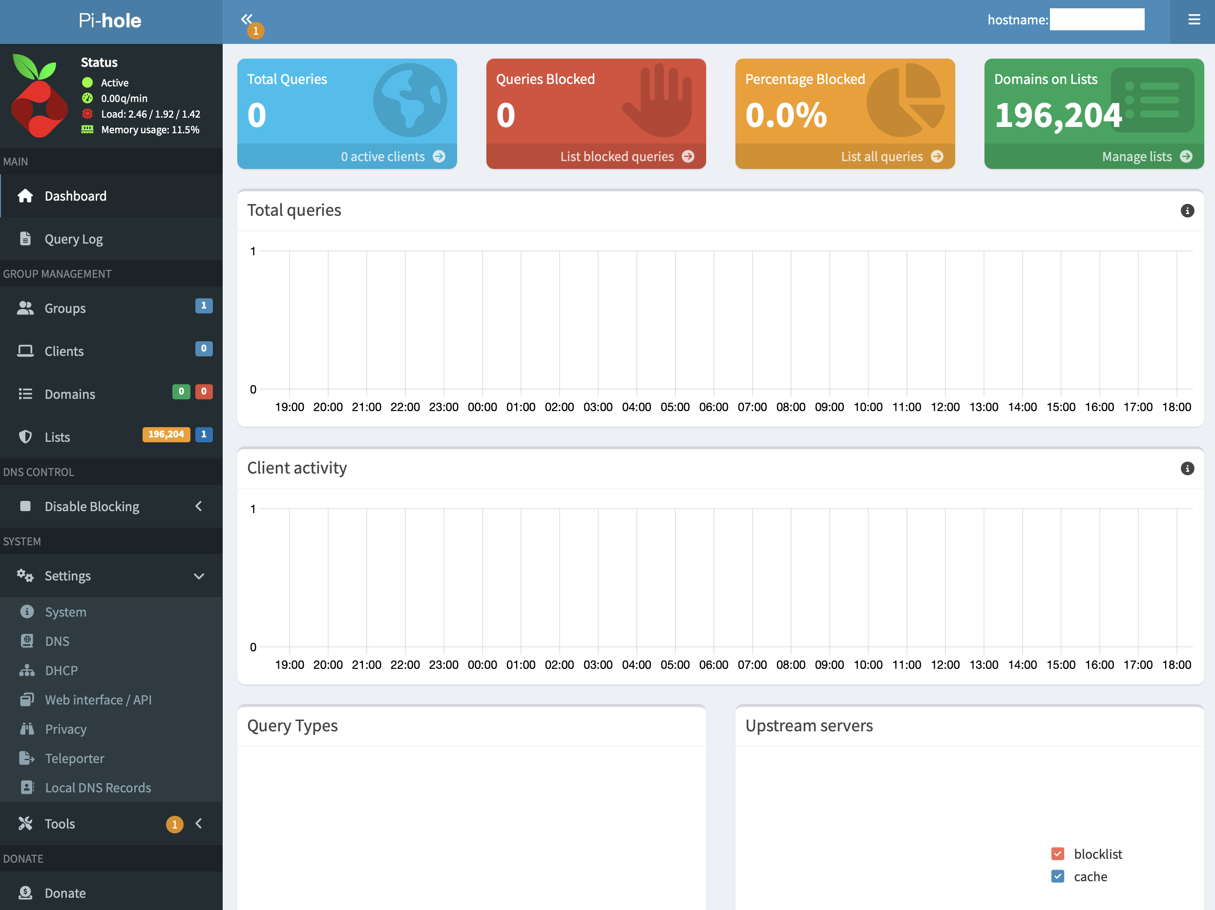Open the hamburger menu at top right
The height and width of the screenshot is (910, 1215).
click(1194, 20)
